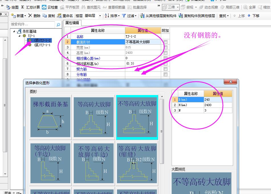This screenshot has width=271, height=194.
Task: Click 排序 sort icon
Action: coord(107,16)
